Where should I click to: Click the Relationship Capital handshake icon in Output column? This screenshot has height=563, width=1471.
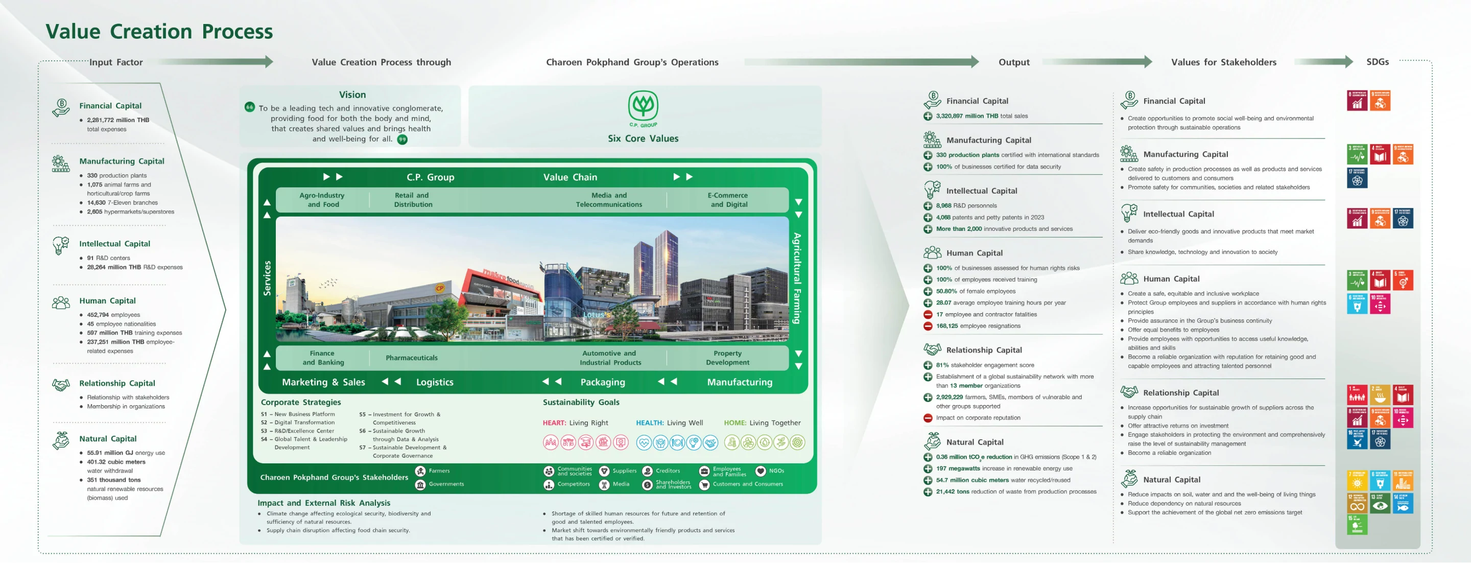click(x=933, y=349)
